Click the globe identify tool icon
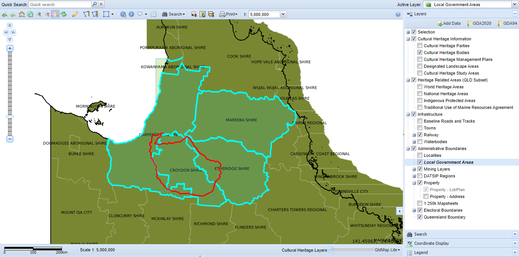The height and width of the screenshot is (257, 519). click(123, 14)
